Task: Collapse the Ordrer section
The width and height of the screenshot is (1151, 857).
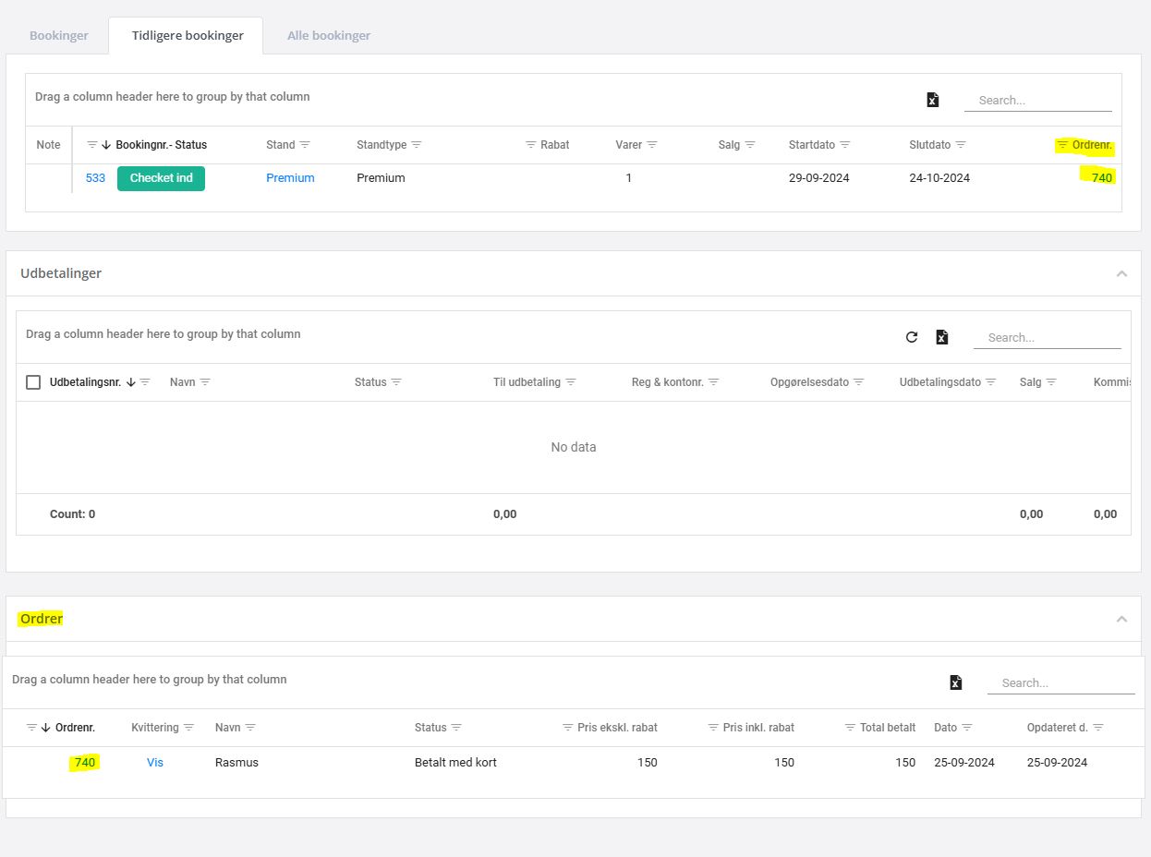Action: coord(1121,619)
